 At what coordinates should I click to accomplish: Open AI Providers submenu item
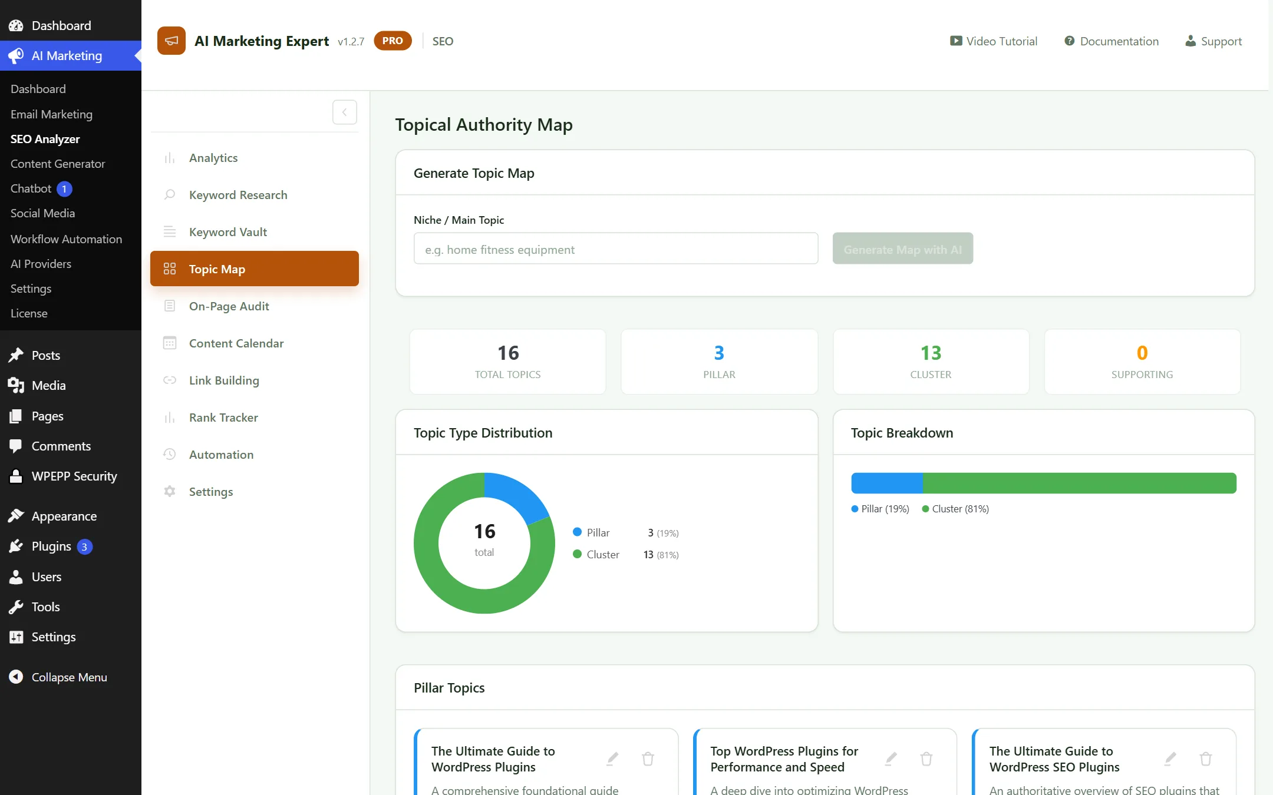[41, 264]
